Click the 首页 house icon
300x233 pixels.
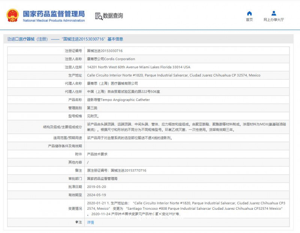click(x=249, y=14)
